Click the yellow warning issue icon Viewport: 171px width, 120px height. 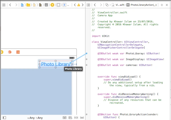[x=79, y=5]
